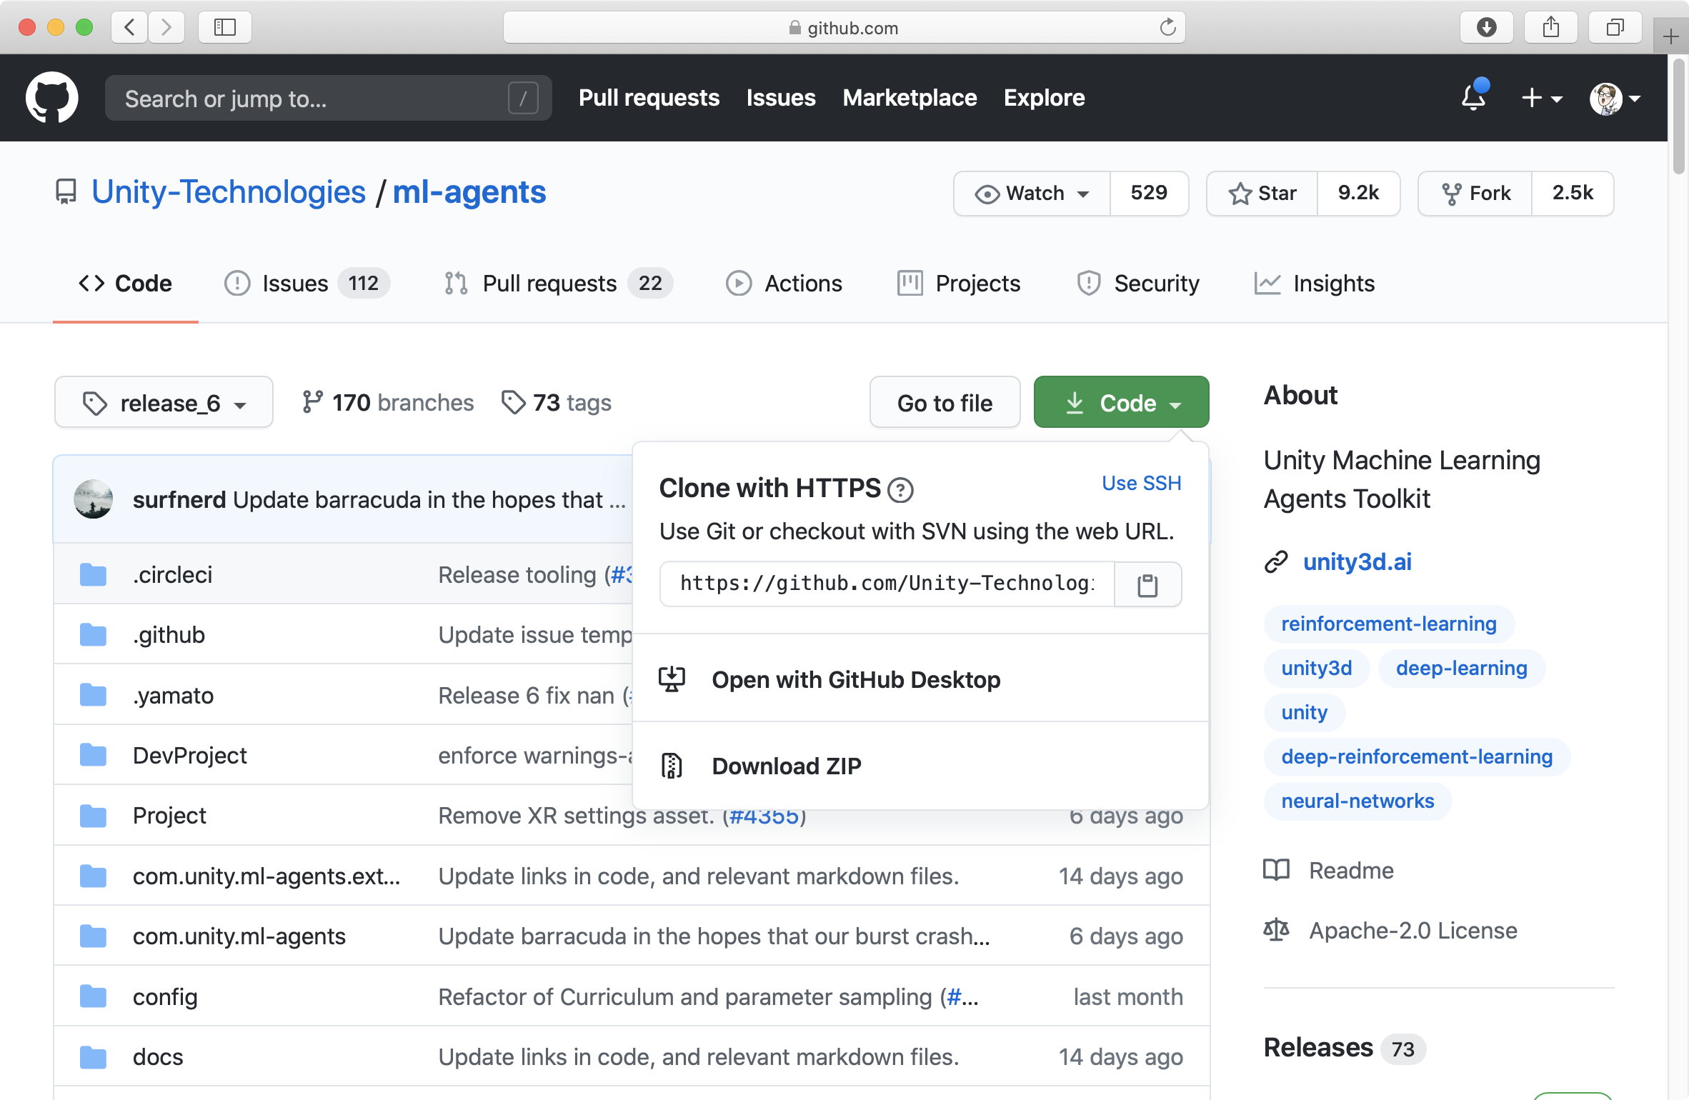The image size is (1689, 1100).
Task: Click Explore in the top navigation
Action: click(1044, 98)
